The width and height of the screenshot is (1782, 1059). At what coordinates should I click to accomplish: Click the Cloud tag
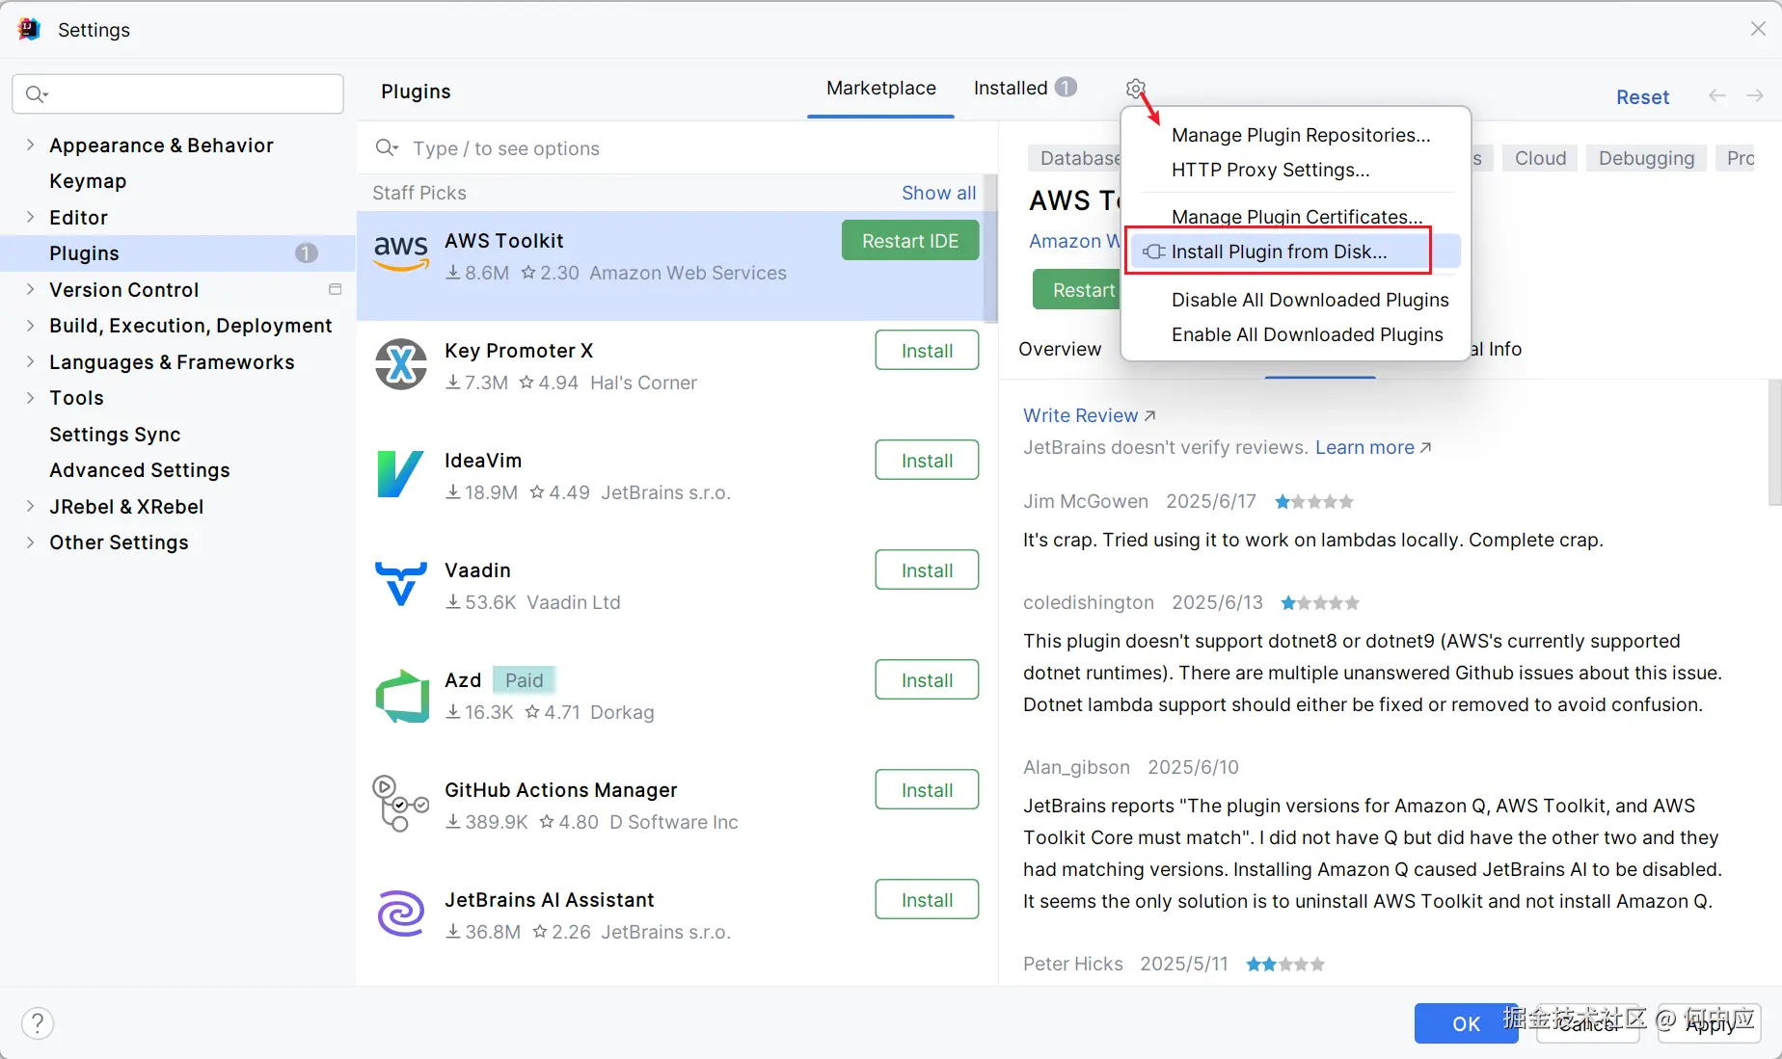(x=1540, y=158)
